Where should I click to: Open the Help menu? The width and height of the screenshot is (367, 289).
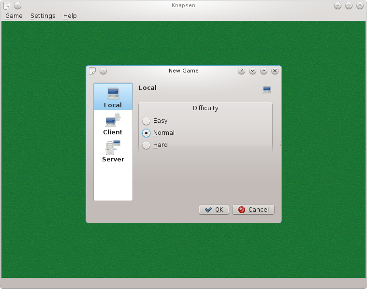click(70, 15)
